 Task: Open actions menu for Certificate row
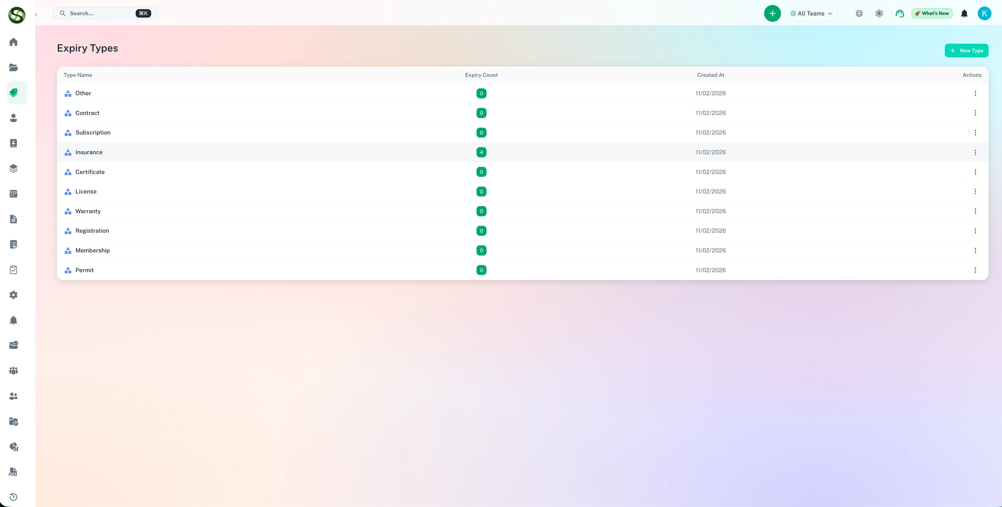(x=975, y=172)
